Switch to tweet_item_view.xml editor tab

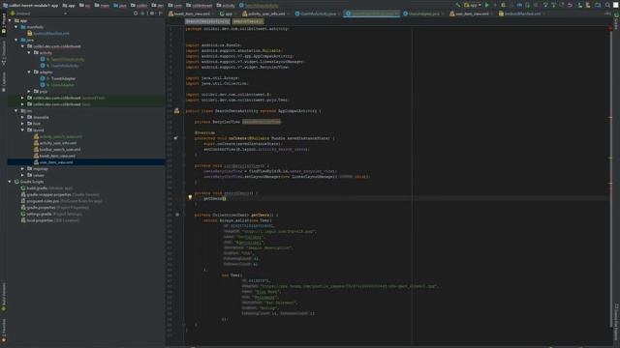click(191, 14)
